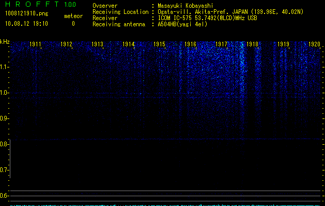Click observer name Masayuki Kobayashi
The height and width of the screenshot is (206, 325).
185,6
